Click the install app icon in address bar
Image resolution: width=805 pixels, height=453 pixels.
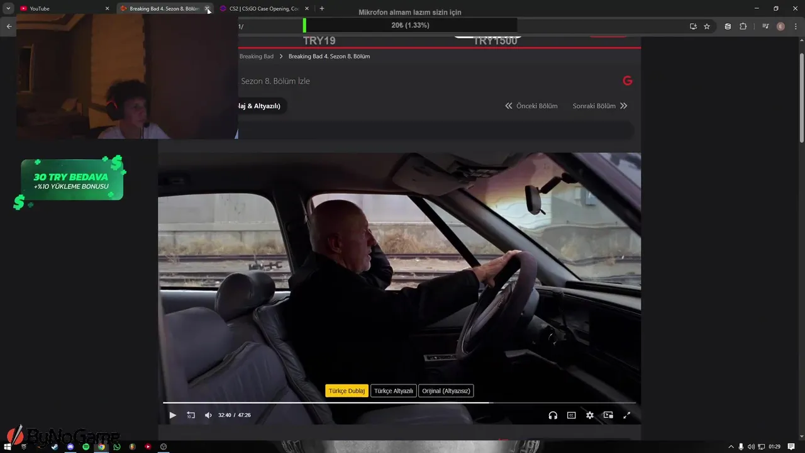[693, 26]
